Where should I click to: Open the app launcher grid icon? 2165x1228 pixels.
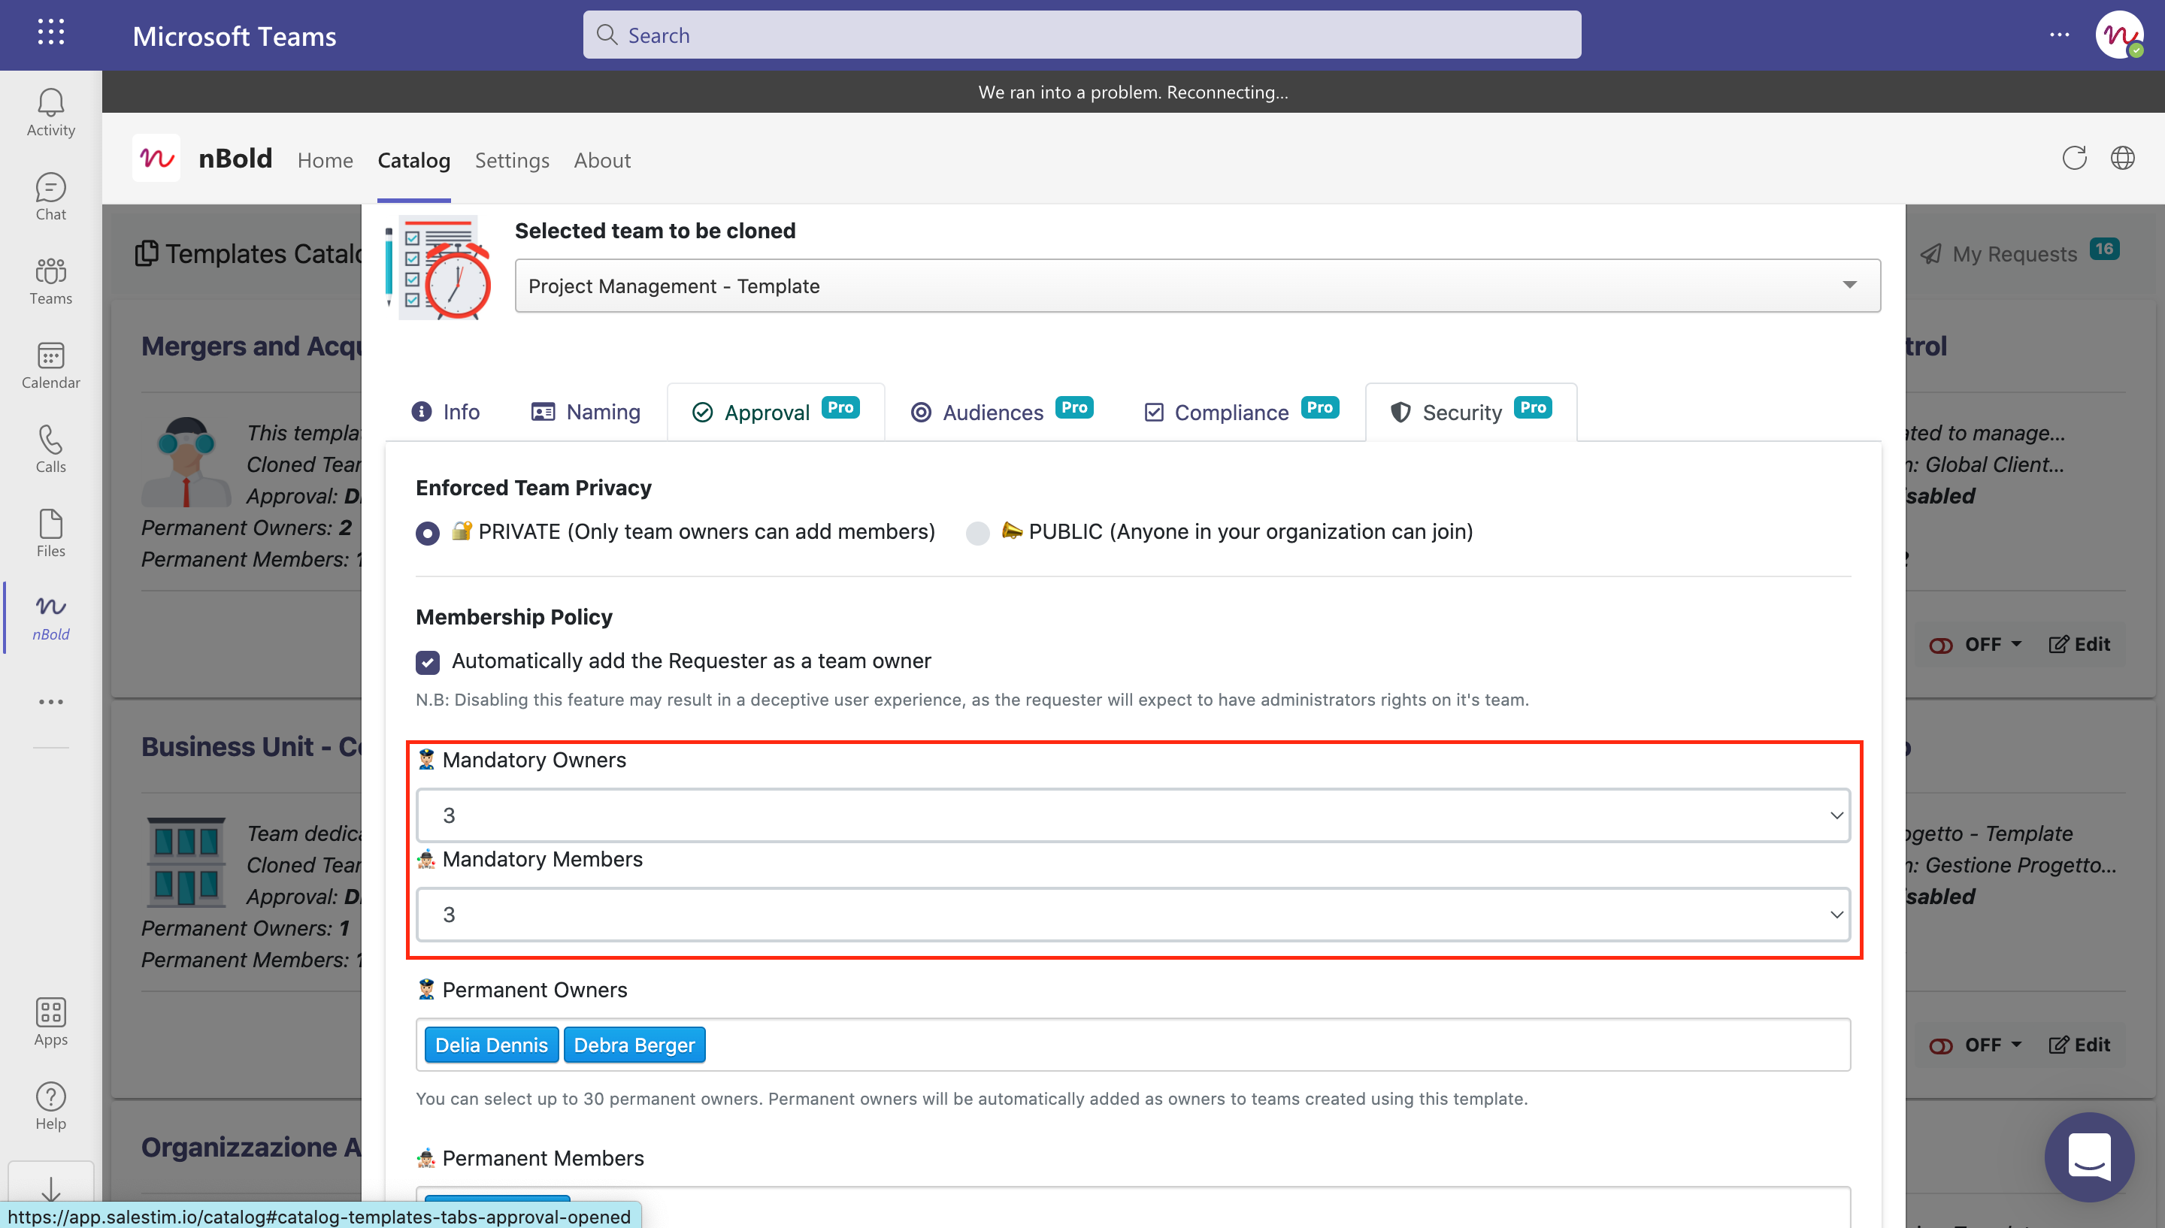point(50,34)
